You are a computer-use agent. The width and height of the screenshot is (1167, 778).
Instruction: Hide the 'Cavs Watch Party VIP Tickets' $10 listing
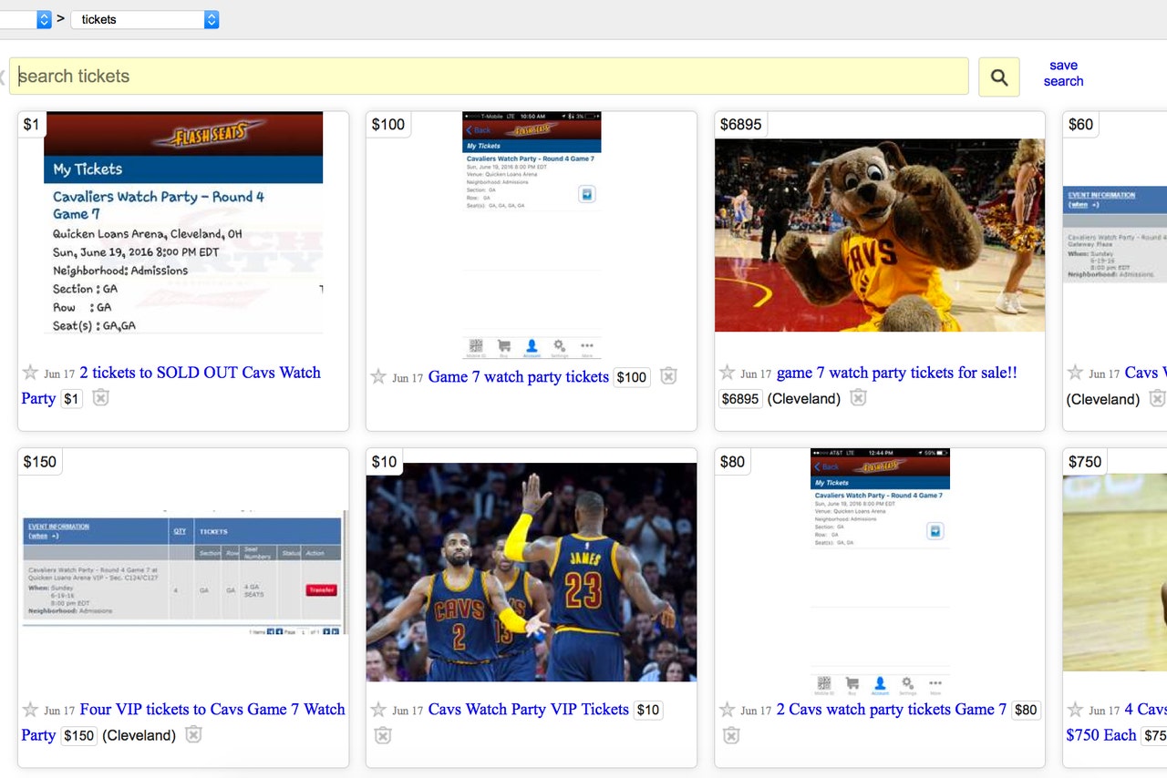(383, 735)
